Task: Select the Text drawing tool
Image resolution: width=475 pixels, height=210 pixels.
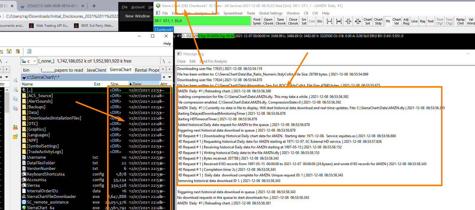Action: tap(431, 21)
